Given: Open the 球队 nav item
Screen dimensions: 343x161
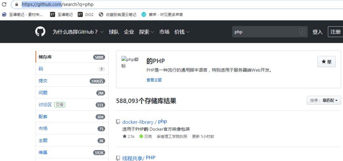Looking at the screenshot, I should [x=114, y=32].
